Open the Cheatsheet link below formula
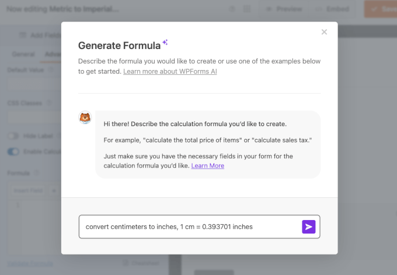397x275 pixels. point(140,263)
